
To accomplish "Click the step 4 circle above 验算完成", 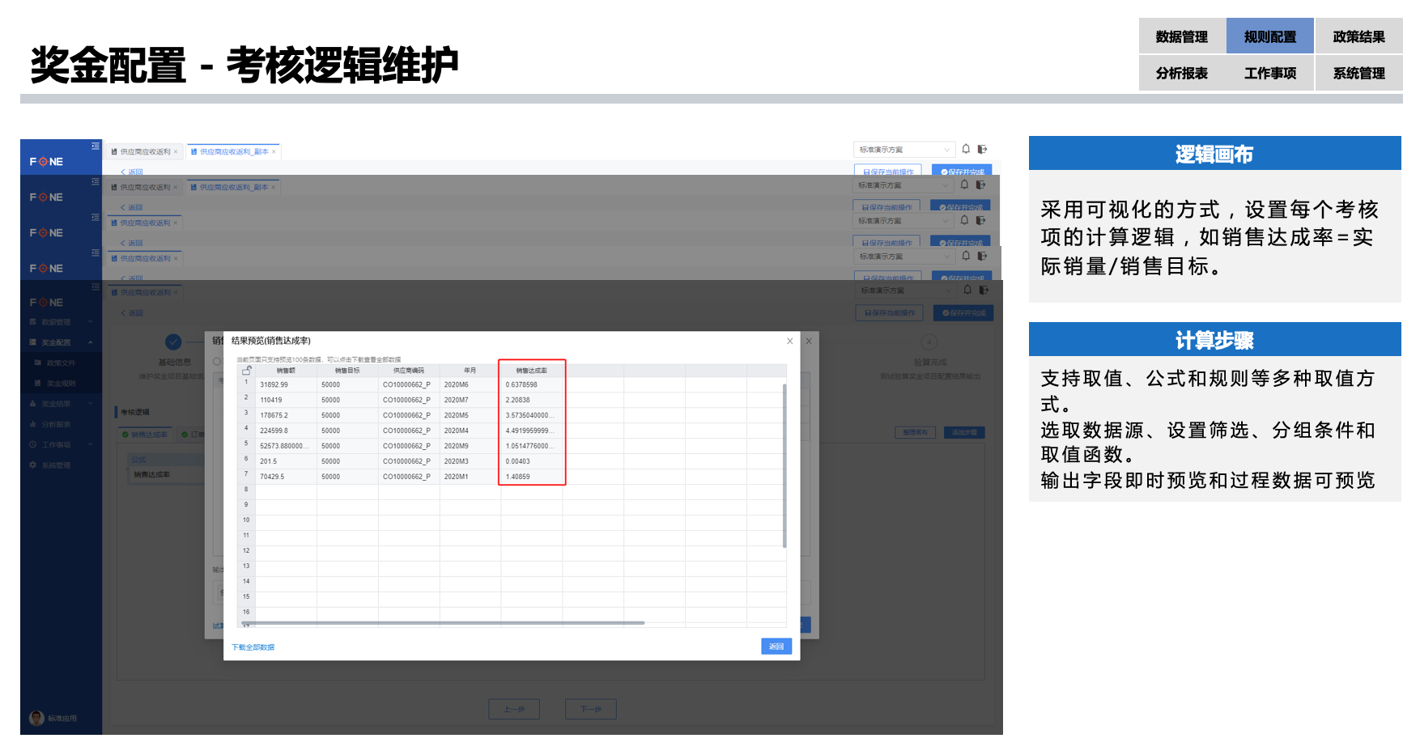I will tap(929, 342).
